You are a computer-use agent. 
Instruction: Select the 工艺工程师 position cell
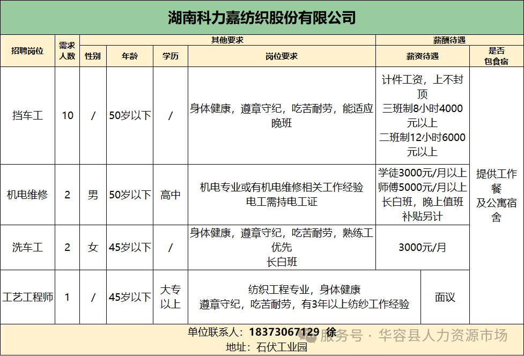[x=27, y=297]
